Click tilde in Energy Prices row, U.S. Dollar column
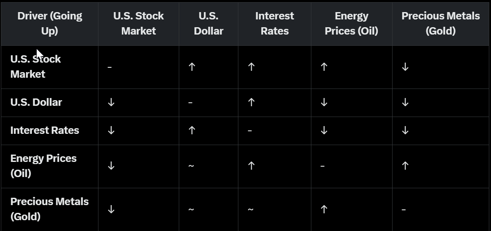The height and width of the screenshot is (231, 491). (x=191, y=166)
